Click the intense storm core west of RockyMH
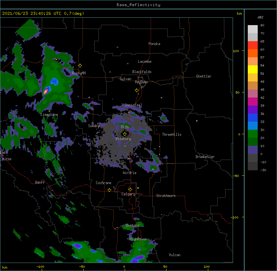 [46, 91]
